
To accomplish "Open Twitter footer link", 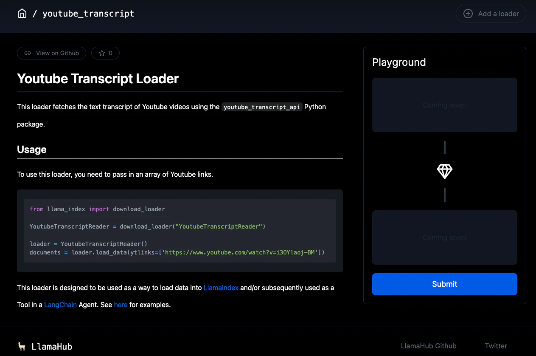I will click(496, 346).
